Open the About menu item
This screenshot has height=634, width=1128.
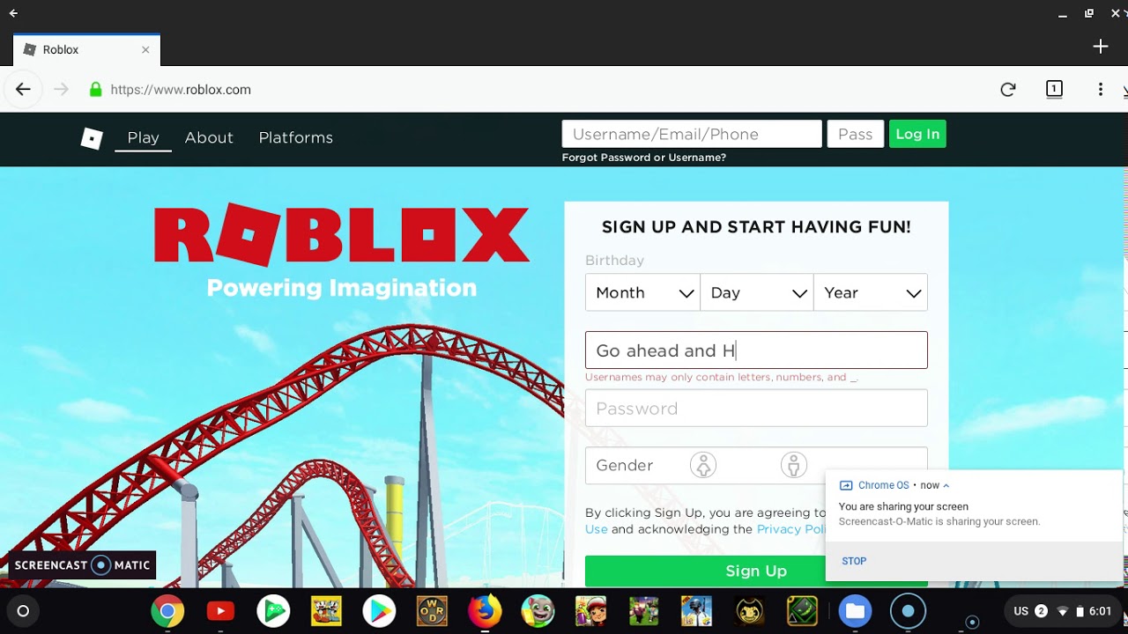209,137
